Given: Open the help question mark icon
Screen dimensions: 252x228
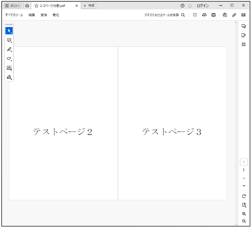Looking at the screenshot, I should (x=182, y=6).
